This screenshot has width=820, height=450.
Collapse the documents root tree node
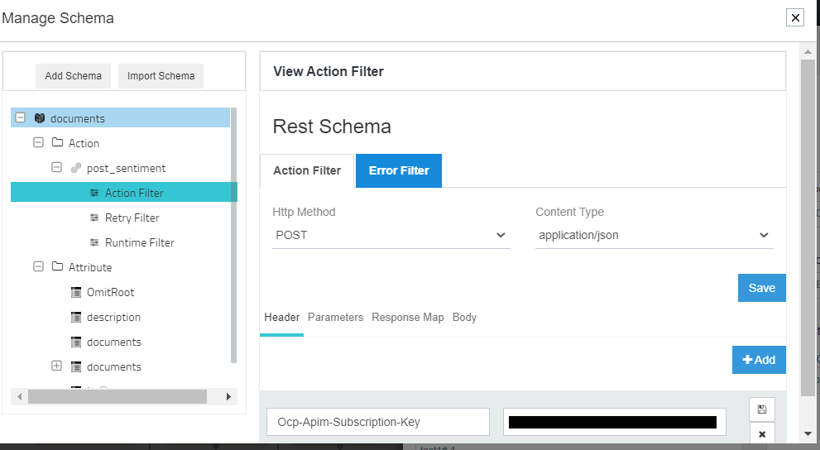tap(20, 117)
